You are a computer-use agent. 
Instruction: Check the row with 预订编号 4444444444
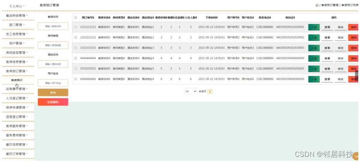[x=76, y=58]
